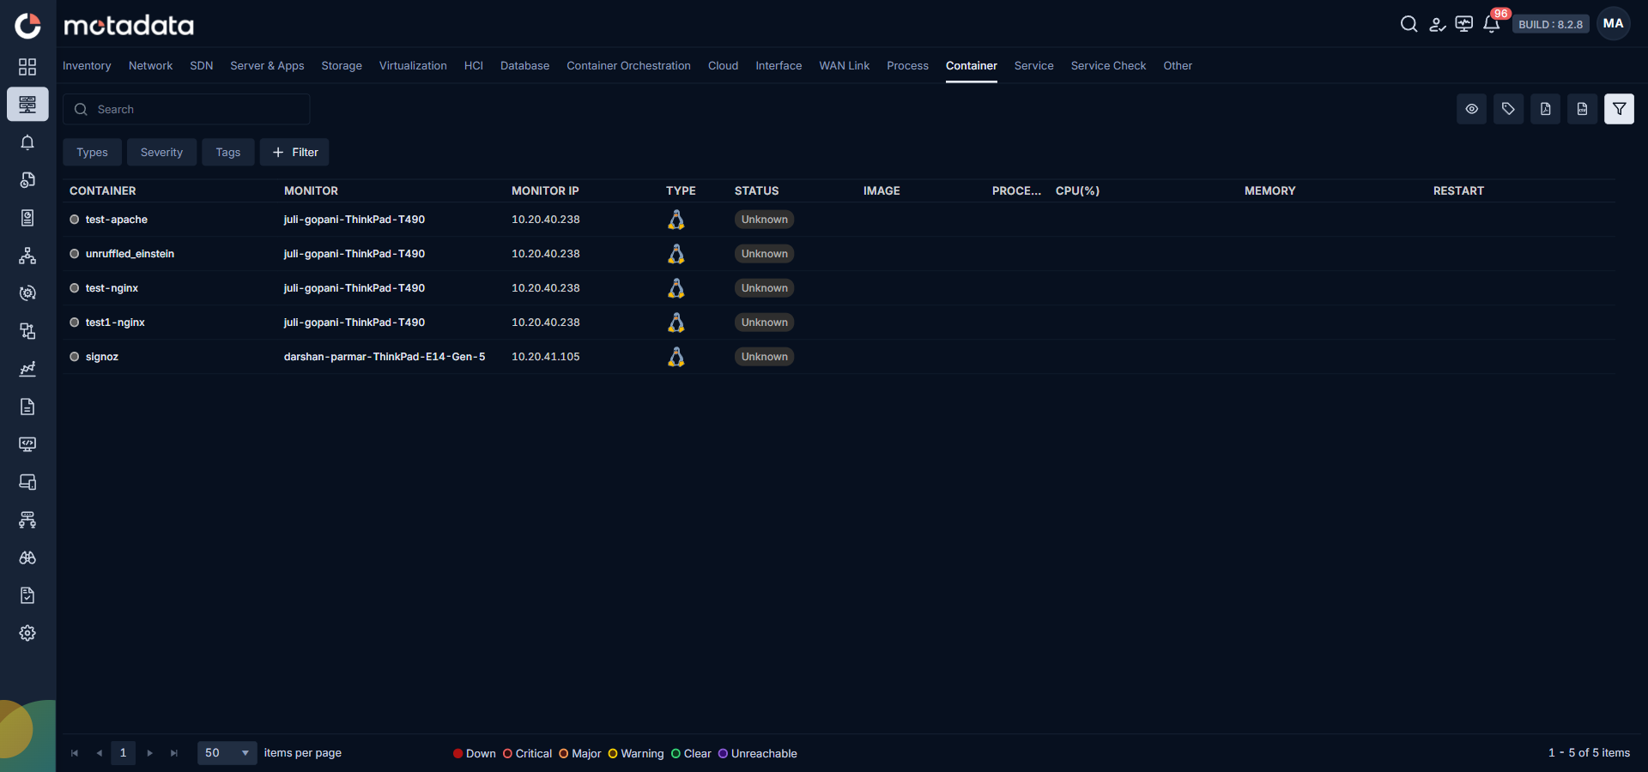Open the MA user avatar

tap(1614, 24)
